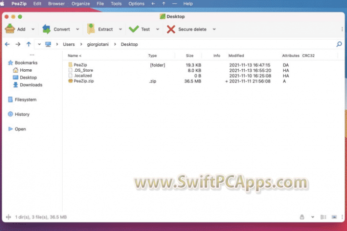Click the Open play-arrow icon in sidebar
Image resolution: width=347 pixels, height=231 pixels.
10,129
